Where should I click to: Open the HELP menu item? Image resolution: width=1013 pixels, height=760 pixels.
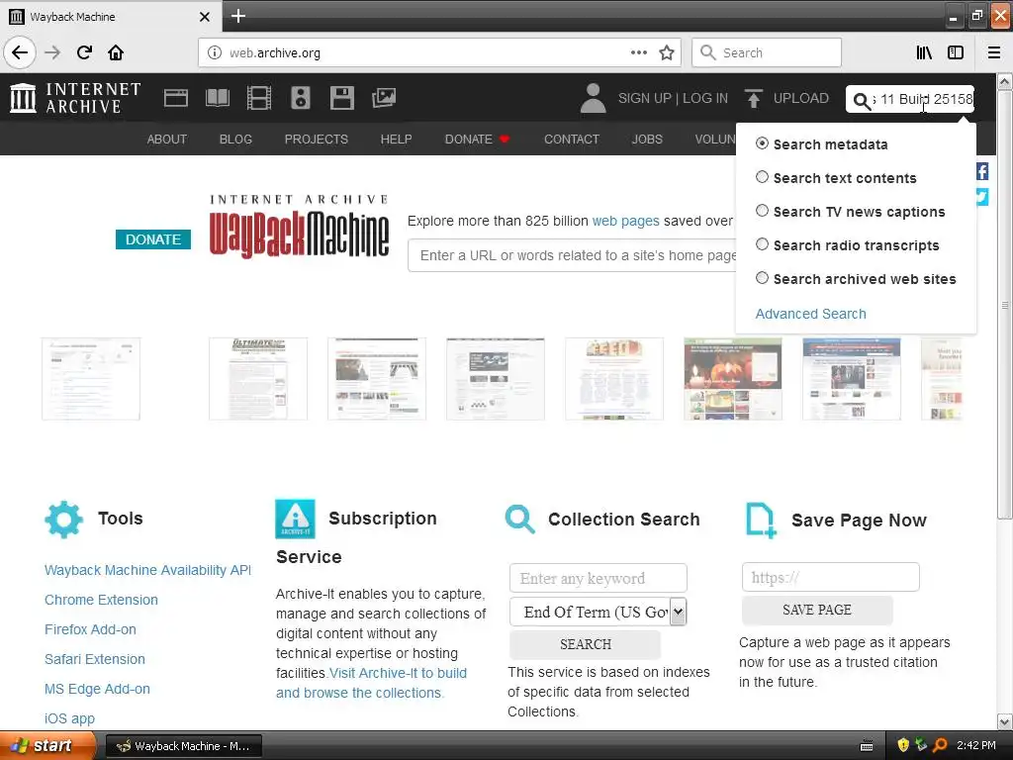(396, 139)
